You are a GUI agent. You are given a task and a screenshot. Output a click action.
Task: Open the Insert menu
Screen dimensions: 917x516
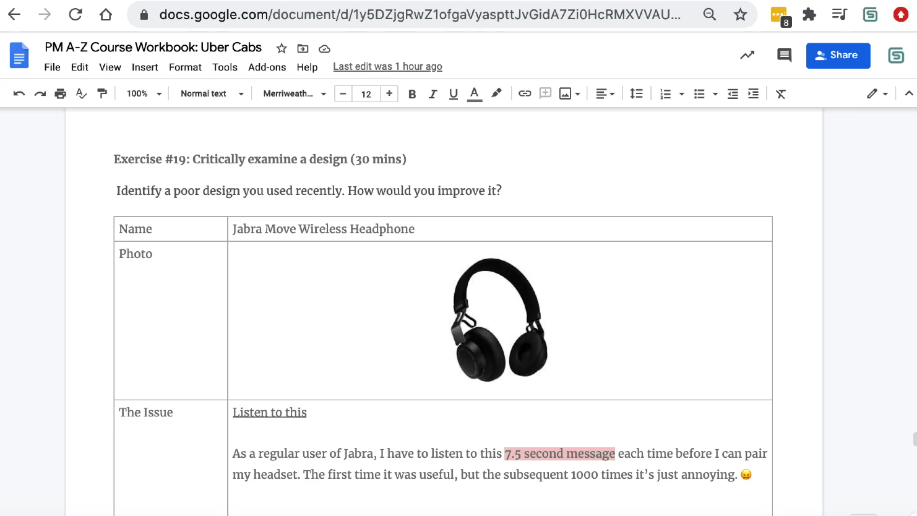(x=145, y=67)
